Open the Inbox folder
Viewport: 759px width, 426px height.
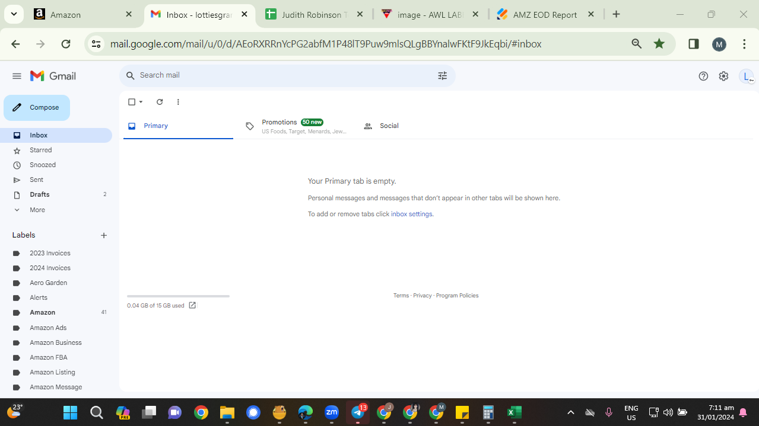pyautogui.click(x=56, y=135)
